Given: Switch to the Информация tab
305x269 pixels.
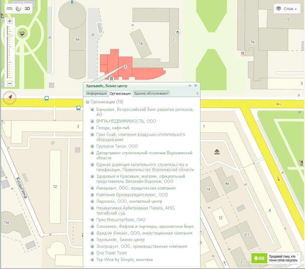Looking at the screenshot, I should point(97,93).
